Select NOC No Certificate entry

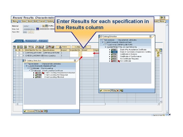(126, 61)
